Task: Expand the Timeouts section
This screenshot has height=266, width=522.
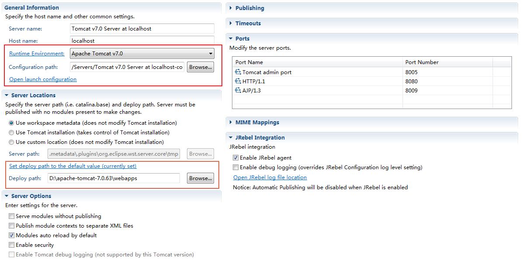Action: [231, 23]
